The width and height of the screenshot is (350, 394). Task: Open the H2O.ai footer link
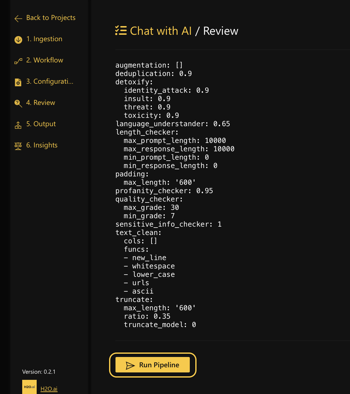pyautogui.click(x=49, y=389)
